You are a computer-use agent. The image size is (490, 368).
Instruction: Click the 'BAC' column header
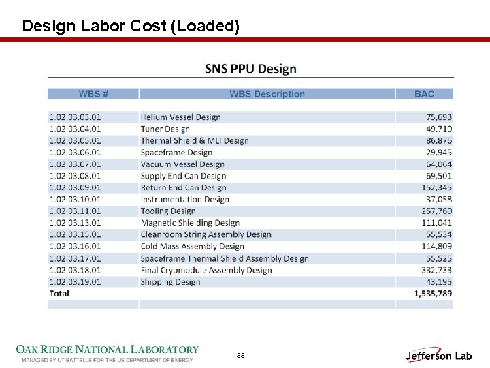(425, 94)
